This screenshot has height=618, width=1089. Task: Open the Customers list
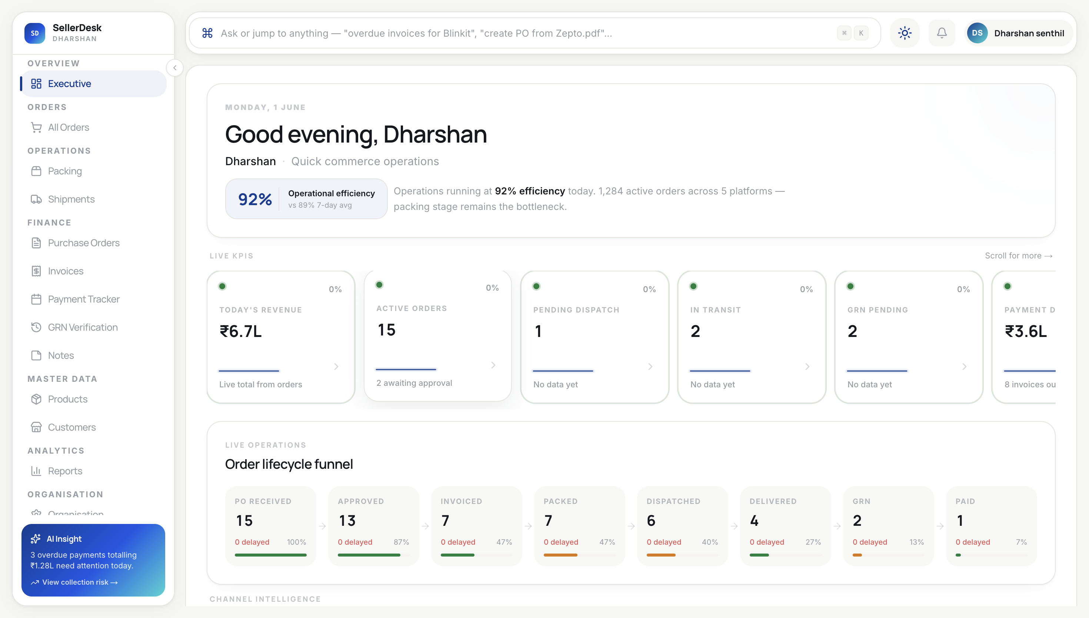pos(93,427)
